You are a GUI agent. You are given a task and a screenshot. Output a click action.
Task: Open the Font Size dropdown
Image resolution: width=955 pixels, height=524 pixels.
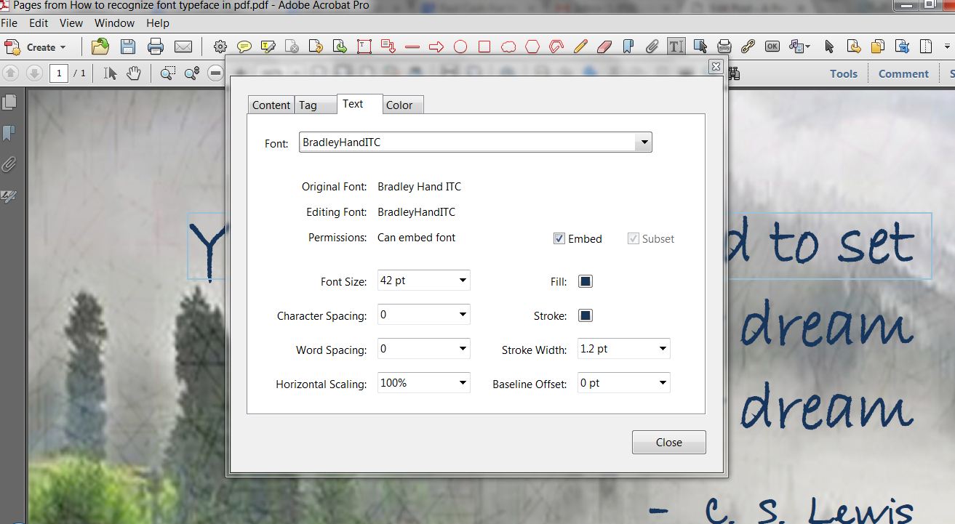(462, 280)
